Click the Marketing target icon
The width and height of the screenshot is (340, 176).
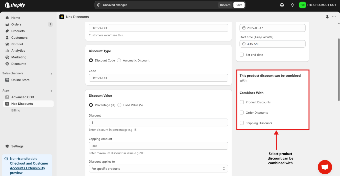pyautogui.click(x=7, y=57)
